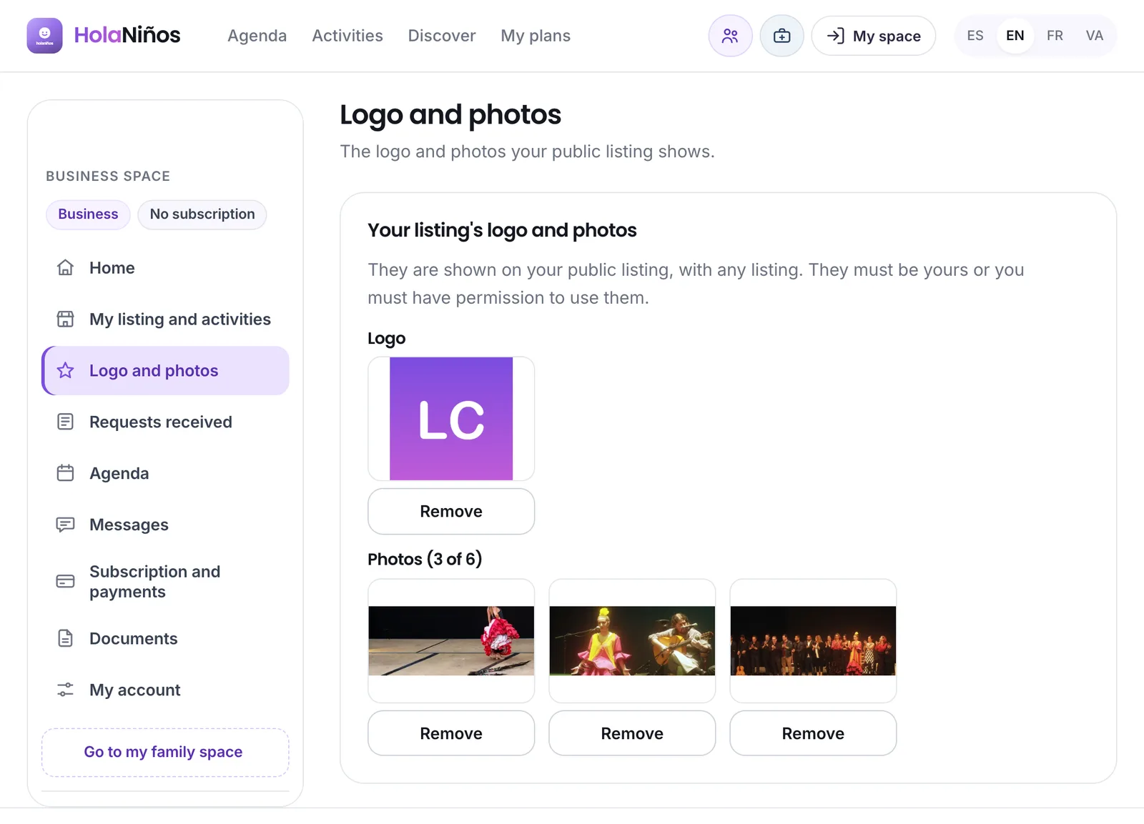The height and width of the screenshot is (824, 1144).
Task: Click Go to my family space
Action: coord(166,753)
